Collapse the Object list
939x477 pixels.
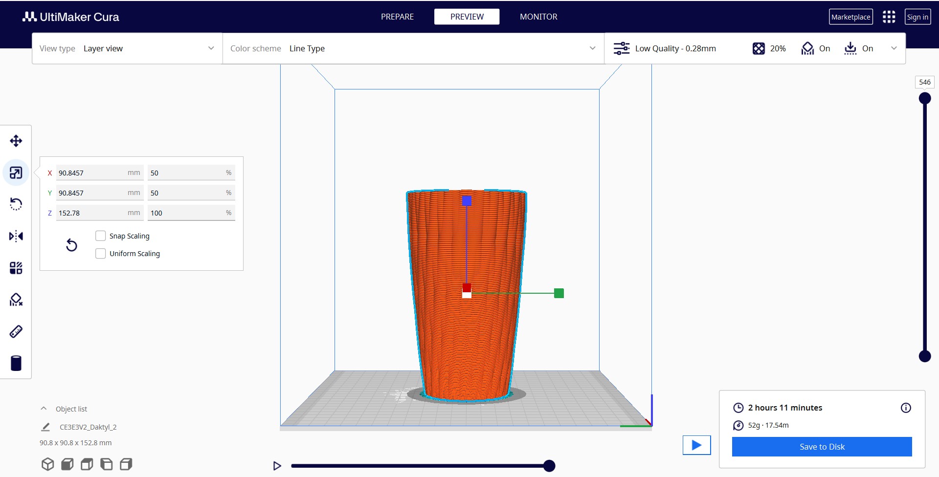(x=44, y=409)
